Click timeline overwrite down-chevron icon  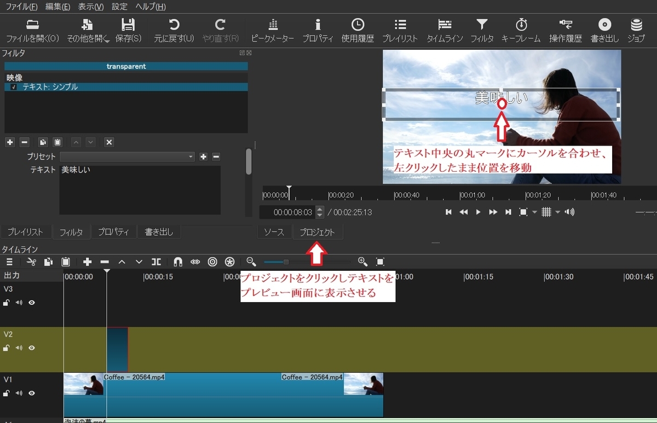[139, 262]
